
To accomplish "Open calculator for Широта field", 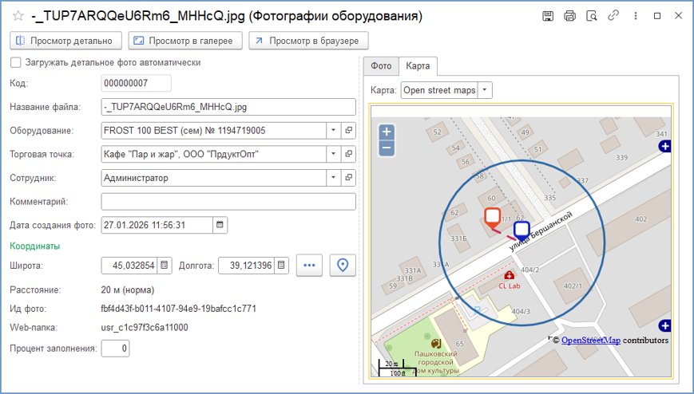I will pyautogui.click(x=165, y=266).
